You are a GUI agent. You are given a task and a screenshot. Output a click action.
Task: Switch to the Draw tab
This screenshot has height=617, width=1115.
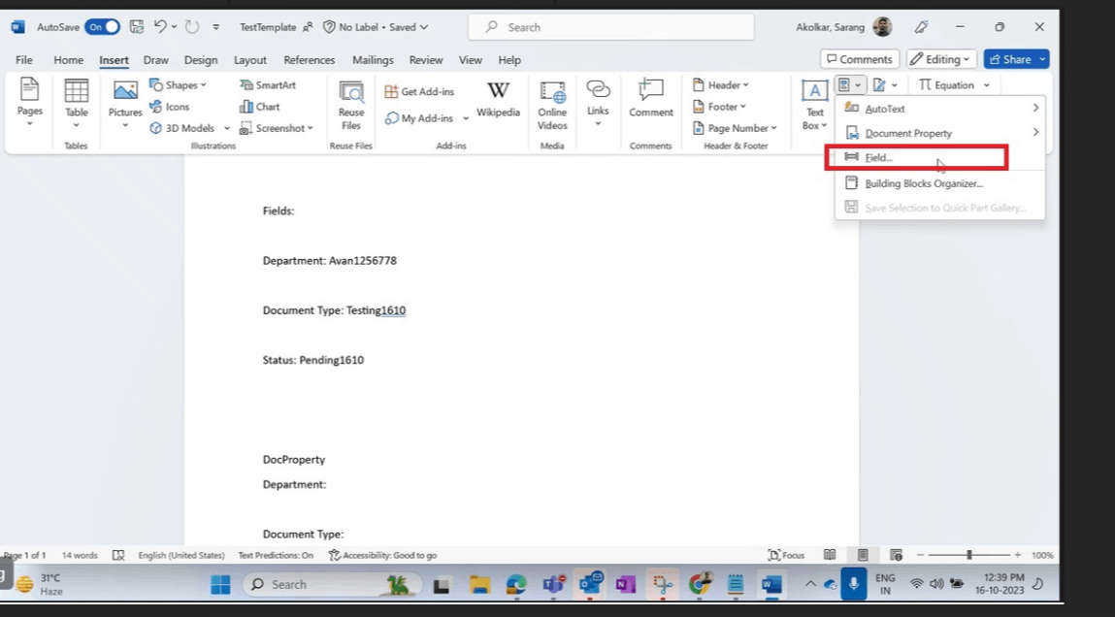tap(155, 60)
